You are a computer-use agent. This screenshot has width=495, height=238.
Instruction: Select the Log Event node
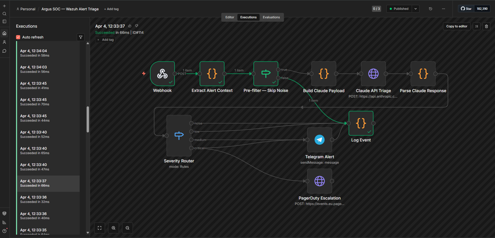click(361, 123)
